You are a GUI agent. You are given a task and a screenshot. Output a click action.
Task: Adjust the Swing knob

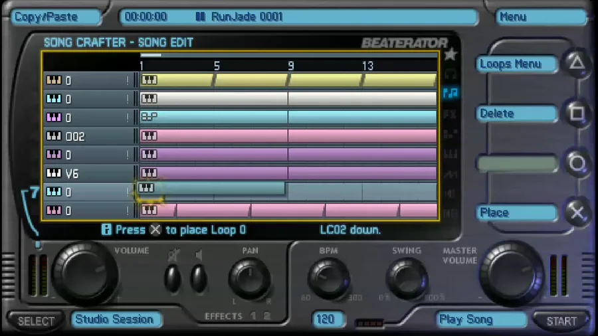point(406,278)
